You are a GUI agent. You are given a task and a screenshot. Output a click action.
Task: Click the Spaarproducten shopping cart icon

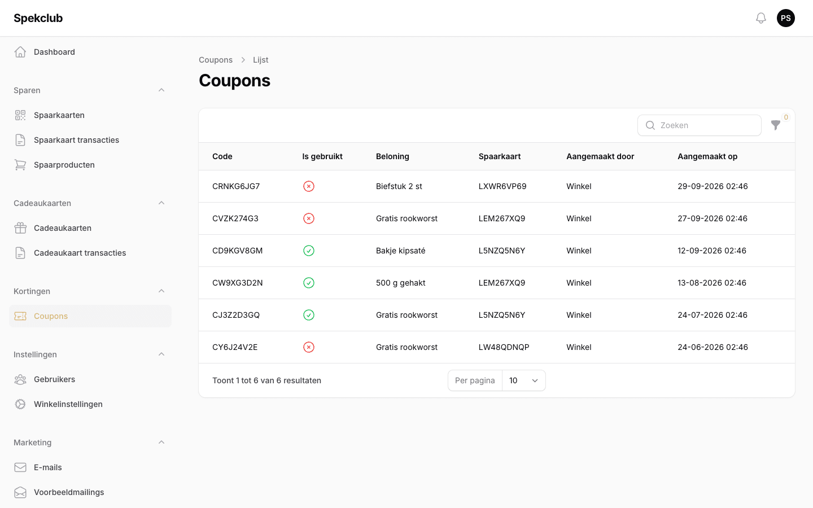click(20, 165)
